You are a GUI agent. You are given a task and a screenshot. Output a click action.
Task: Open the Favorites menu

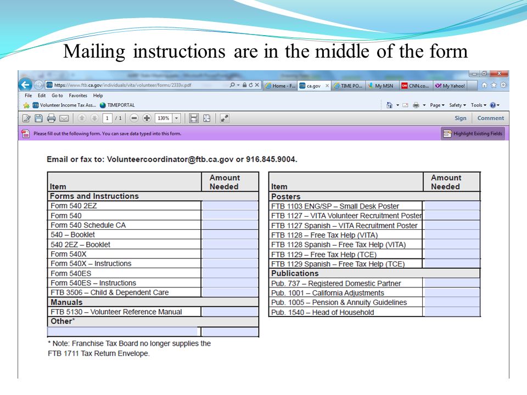tap(78, 95)
